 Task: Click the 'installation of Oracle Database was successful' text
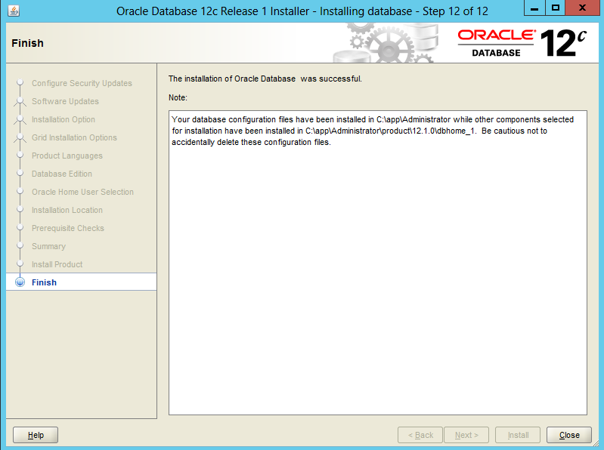pyautogui.click(x=265, y=79)
